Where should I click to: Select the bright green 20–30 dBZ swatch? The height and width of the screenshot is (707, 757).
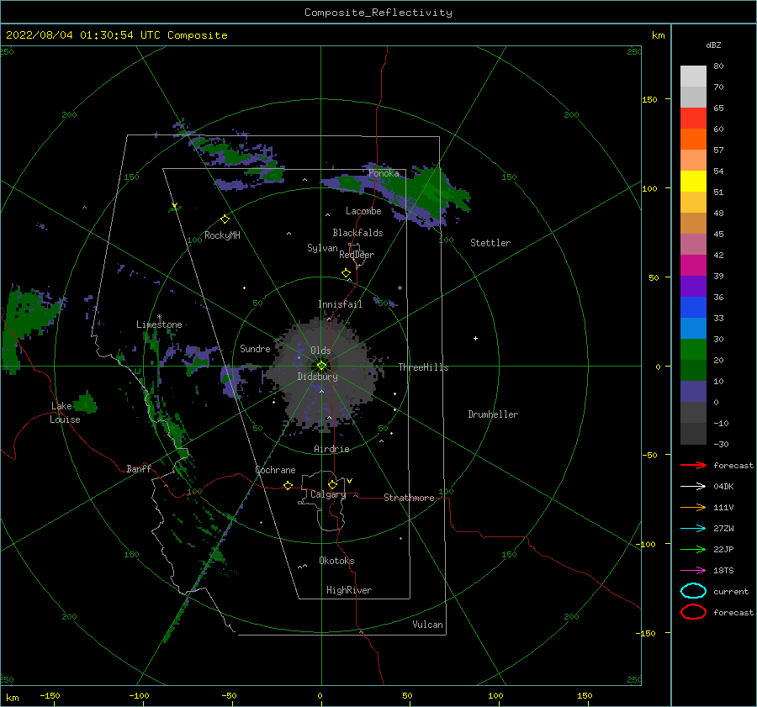click(693, 349)
